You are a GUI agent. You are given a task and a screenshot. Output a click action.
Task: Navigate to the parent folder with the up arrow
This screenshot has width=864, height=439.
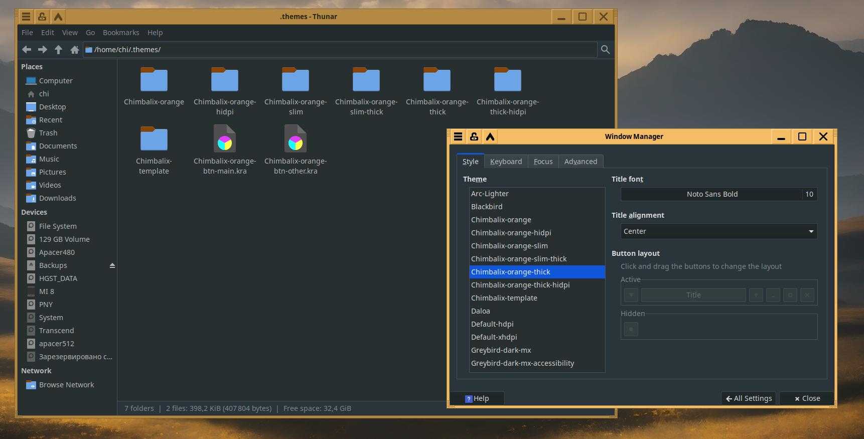(59, 50)
